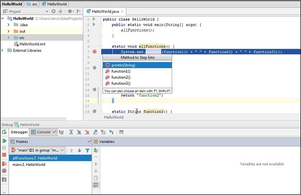Screen dimensions: 301x195
Task: Switch to Debugger tab
Action: [19, 132]
